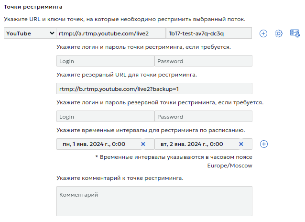
Task: Open the start date пн, 1 янв. picker
Action: pos(96,144)
